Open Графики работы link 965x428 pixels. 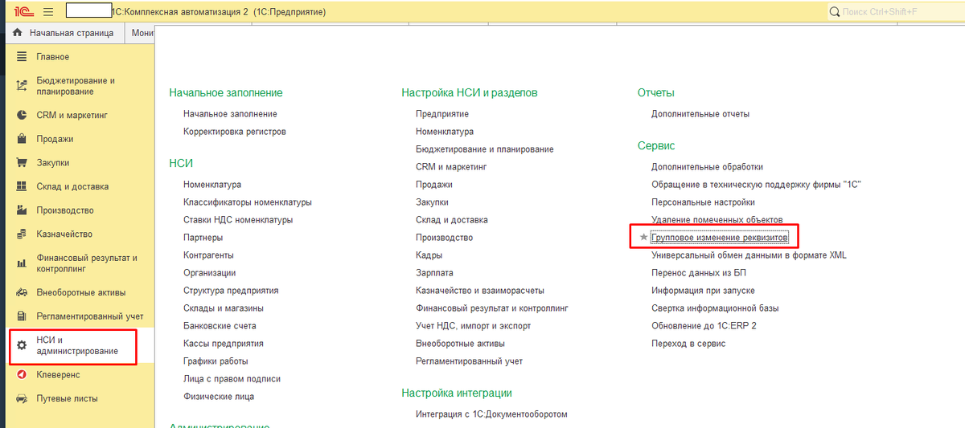point(216,361)
